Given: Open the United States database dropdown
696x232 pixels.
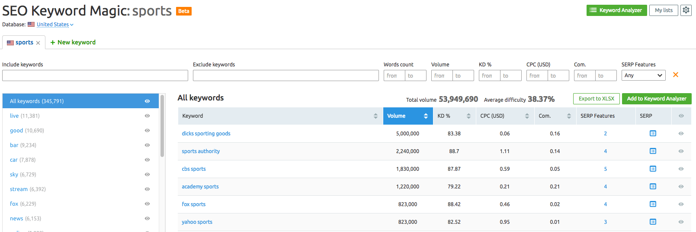Looking at the screenshot, I should click(55, 25).
